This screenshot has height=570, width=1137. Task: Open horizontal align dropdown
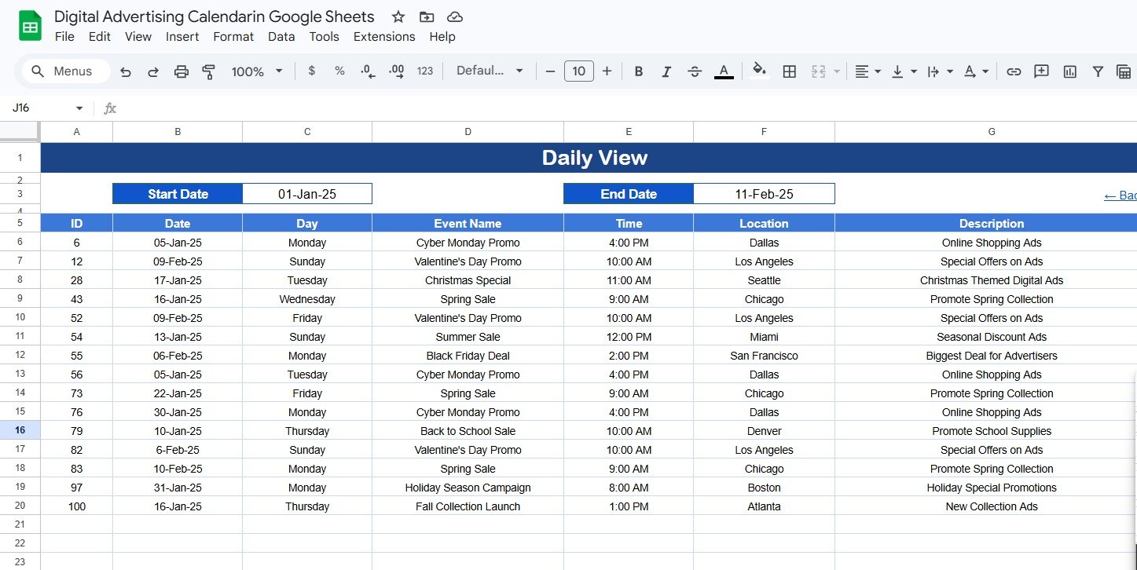tap(867, 71)
